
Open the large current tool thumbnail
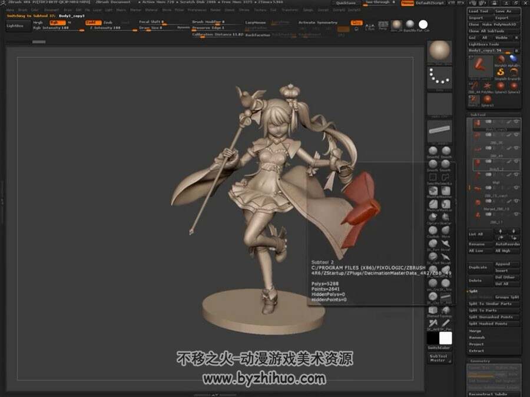[x=481, y=66]
